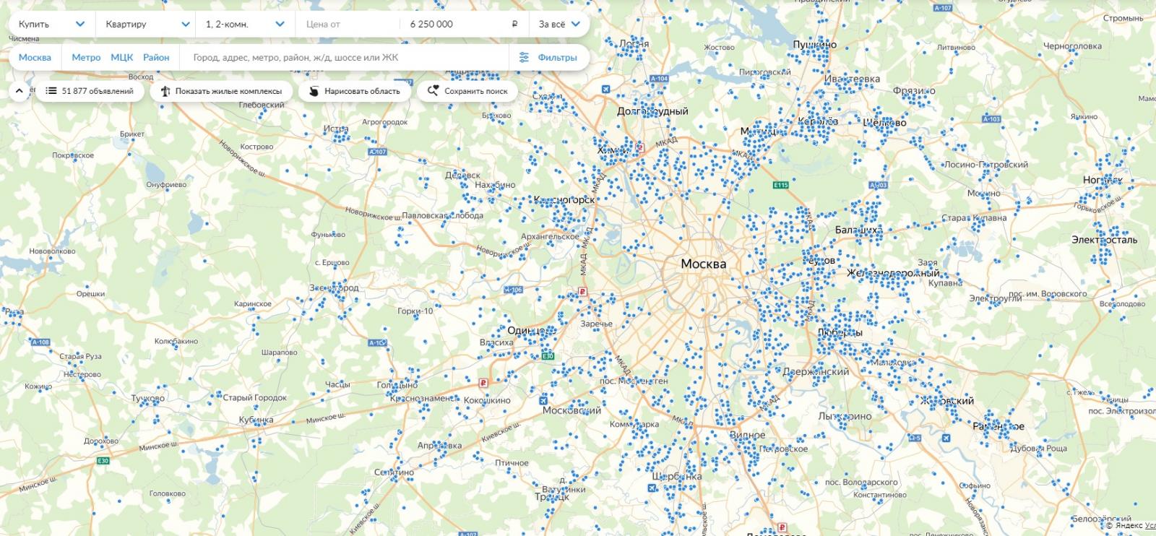Click the Видное map label
The height and width of the screenshot is (536, 1156).
pos(748,435)
